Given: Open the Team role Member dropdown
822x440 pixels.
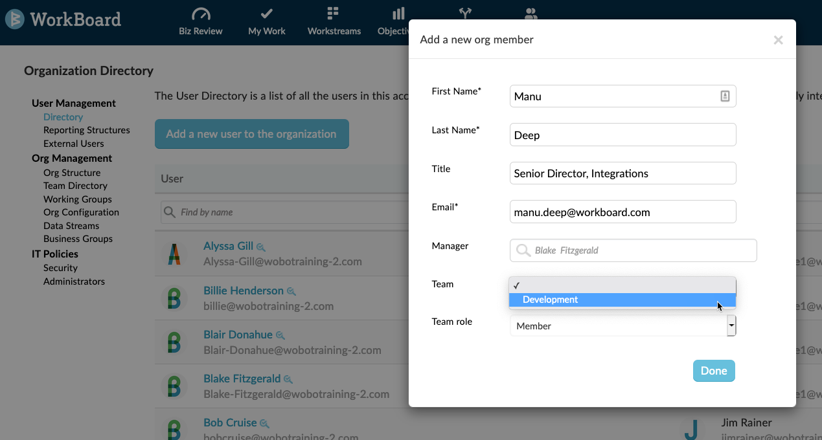Looking at the screenshot, I should pos(623,326).
